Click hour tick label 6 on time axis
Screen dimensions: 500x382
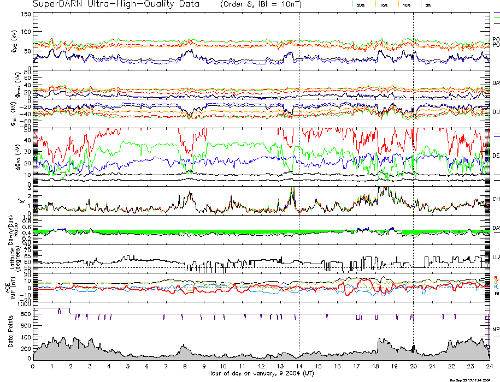146,366
